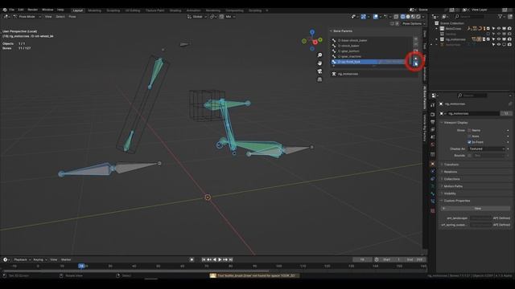Screen dimensions: 515x289
Task: Click the new collection icon in outliner
Action: coord(509,16)
